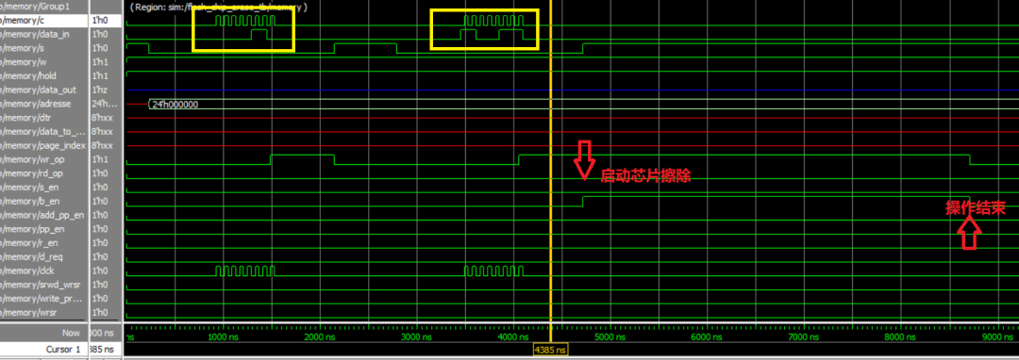Click the 4385 ns cursor time tag

pos(550,350)
